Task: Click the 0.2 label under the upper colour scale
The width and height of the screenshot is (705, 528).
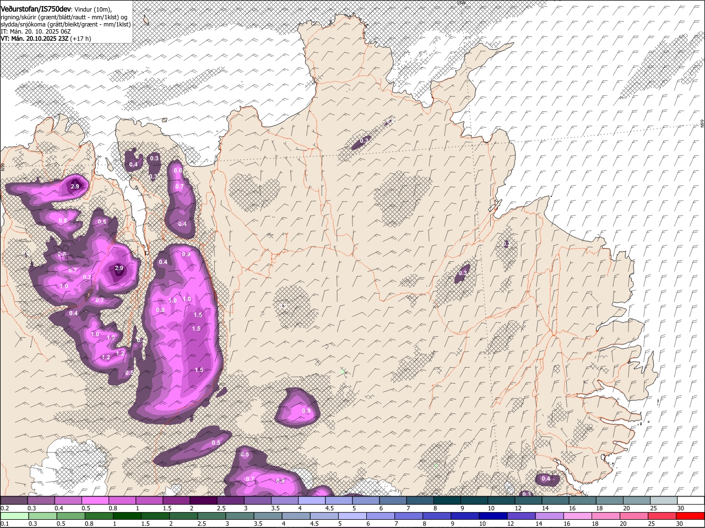Action: (4, 508)
